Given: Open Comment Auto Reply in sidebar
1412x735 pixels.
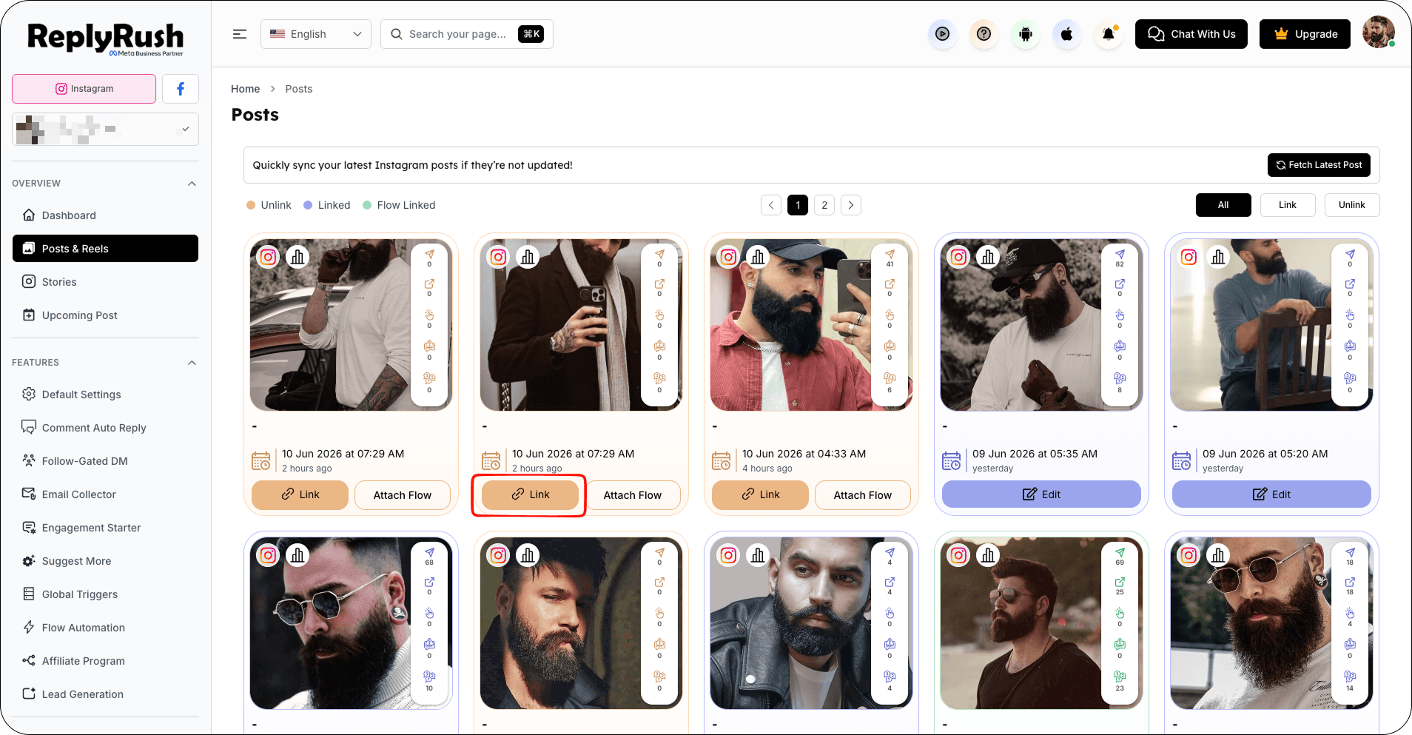Looking at the screenshot, I should (94, 428).
